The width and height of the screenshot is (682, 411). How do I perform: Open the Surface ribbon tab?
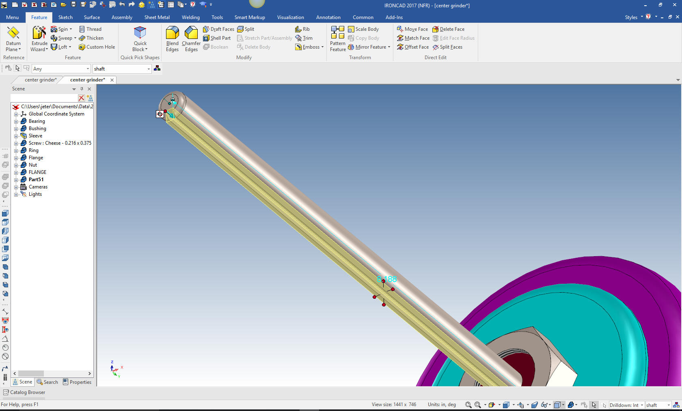click(92, 17)
